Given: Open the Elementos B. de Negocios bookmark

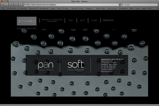Looking at the screenshot, I should click(39, 8).
